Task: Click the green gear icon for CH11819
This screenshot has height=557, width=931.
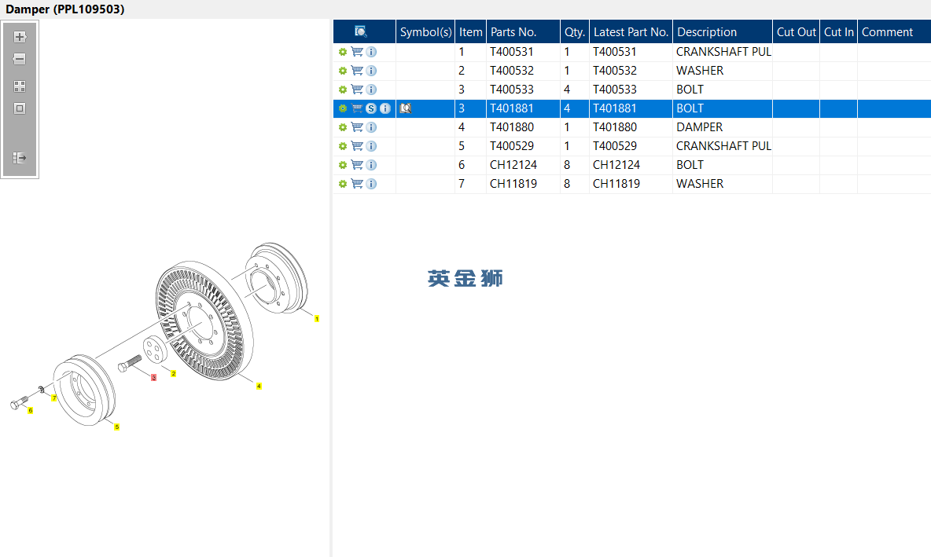Action: coord(343,184)
